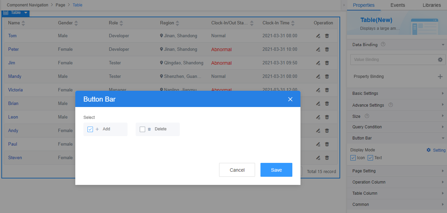The image size is (447, 213).
Task: Sort table by Gender column
Action: (76, 23)
